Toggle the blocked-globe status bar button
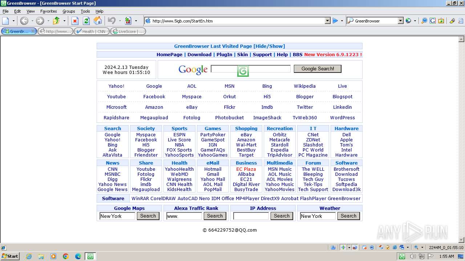The height and width of the screenshot is (261, 465). (x=355, y=247)
